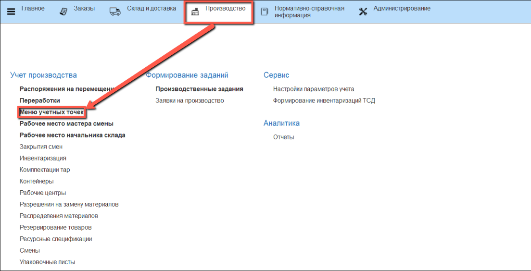Screen dimensions: 531x271
Task: Open Производственные задания list
Action: 199,89
